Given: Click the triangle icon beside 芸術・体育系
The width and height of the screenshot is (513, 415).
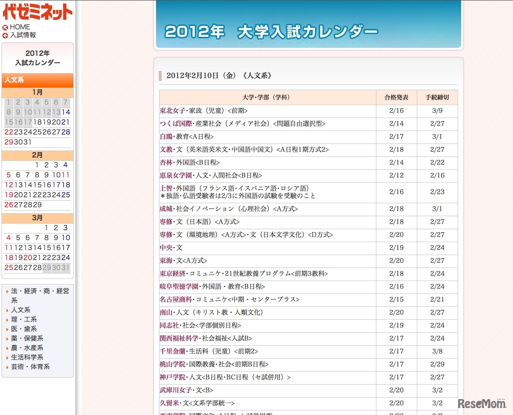Looking at the screenshot, I should pyautogui.click(x=7, y=367).
